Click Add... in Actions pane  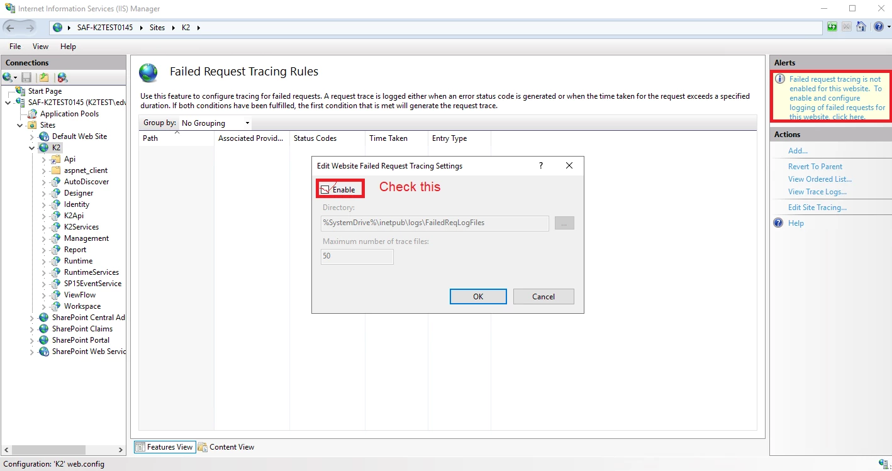[x=798, y=151]
